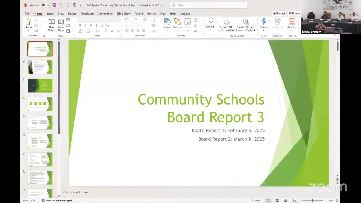Click the Dictate microphone icon
361x203 pixels.
tap(263, 22)
